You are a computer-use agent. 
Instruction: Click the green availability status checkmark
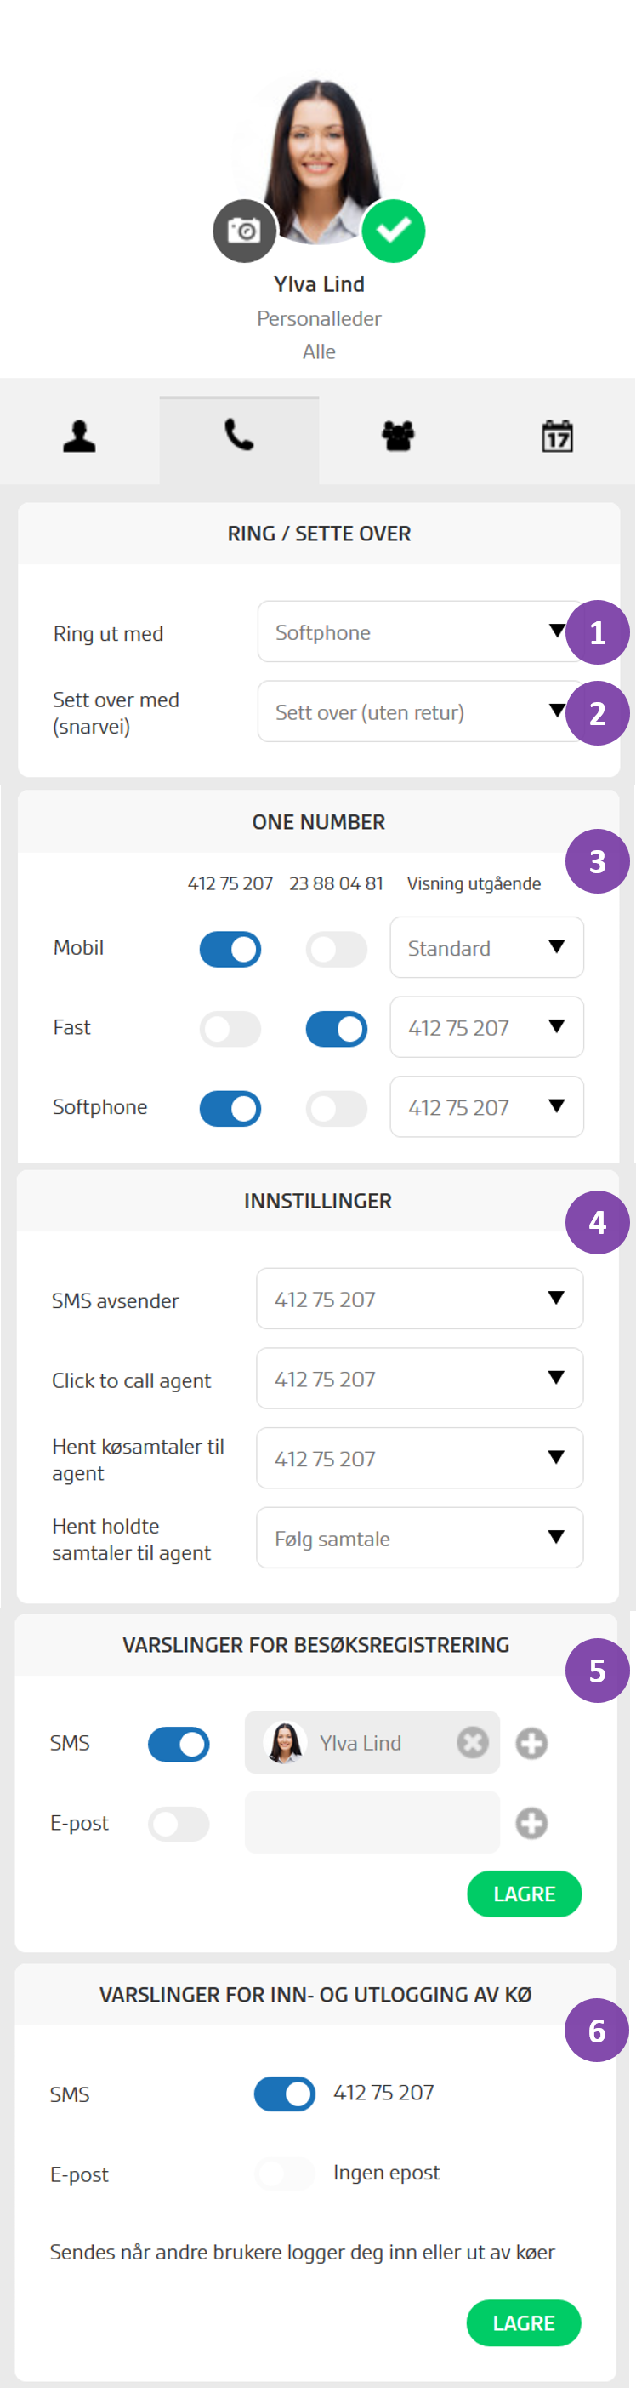394,230
